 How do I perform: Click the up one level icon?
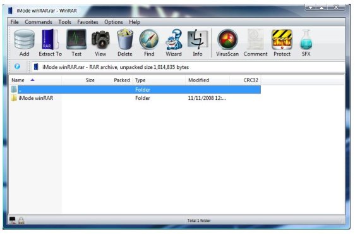pos(17,66)
